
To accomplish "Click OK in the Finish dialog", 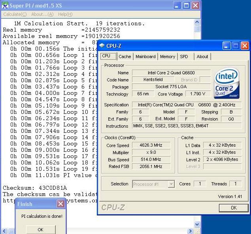I will (40, 230).
